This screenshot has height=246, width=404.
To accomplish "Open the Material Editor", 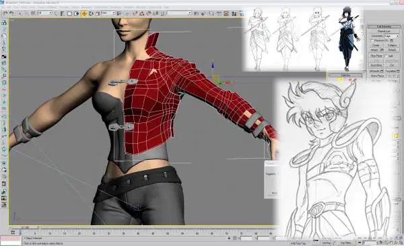I will (x=234, y=13).
